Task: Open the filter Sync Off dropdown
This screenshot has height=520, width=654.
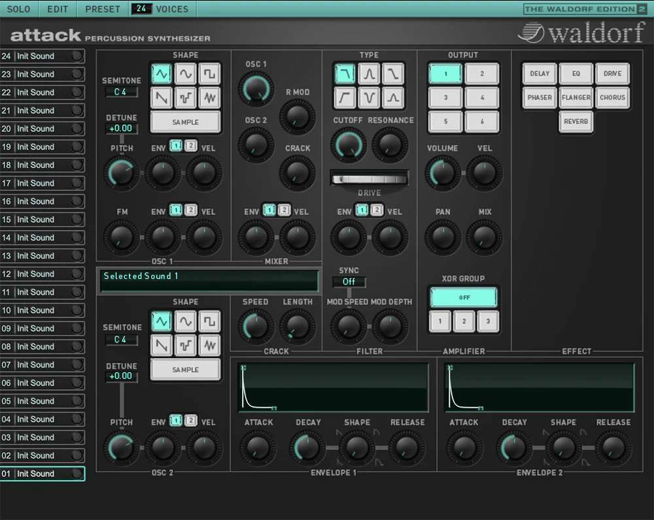Action: tap(349, 282)
